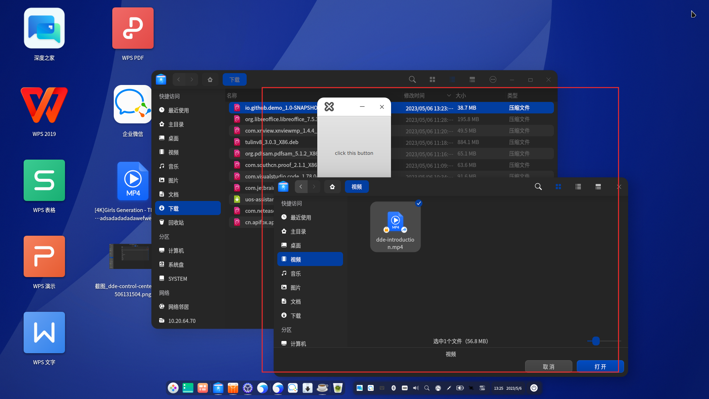
Task: Adjust the icon size slider in the dialog
Action: [595, 341]
